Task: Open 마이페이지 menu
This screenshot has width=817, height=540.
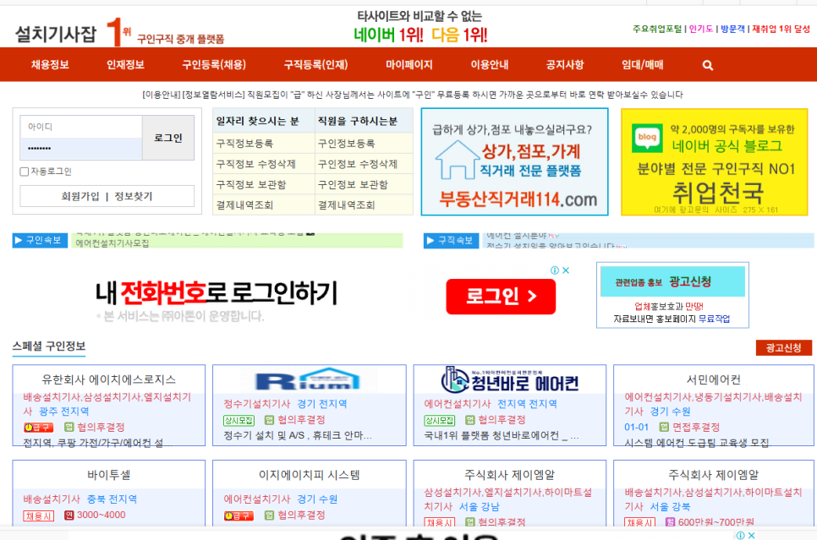Action: pos(409,64)
